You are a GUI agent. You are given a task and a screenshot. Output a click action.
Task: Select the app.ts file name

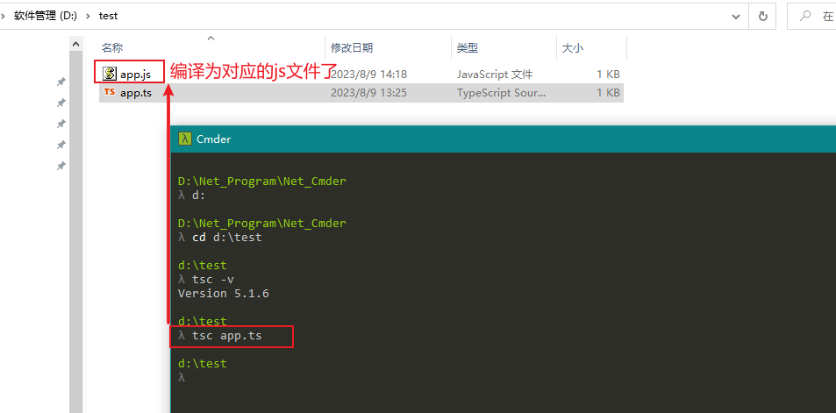tap(136, 93)
